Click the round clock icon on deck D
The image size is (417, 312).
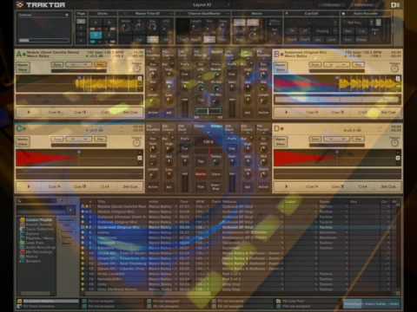[394, 143]
